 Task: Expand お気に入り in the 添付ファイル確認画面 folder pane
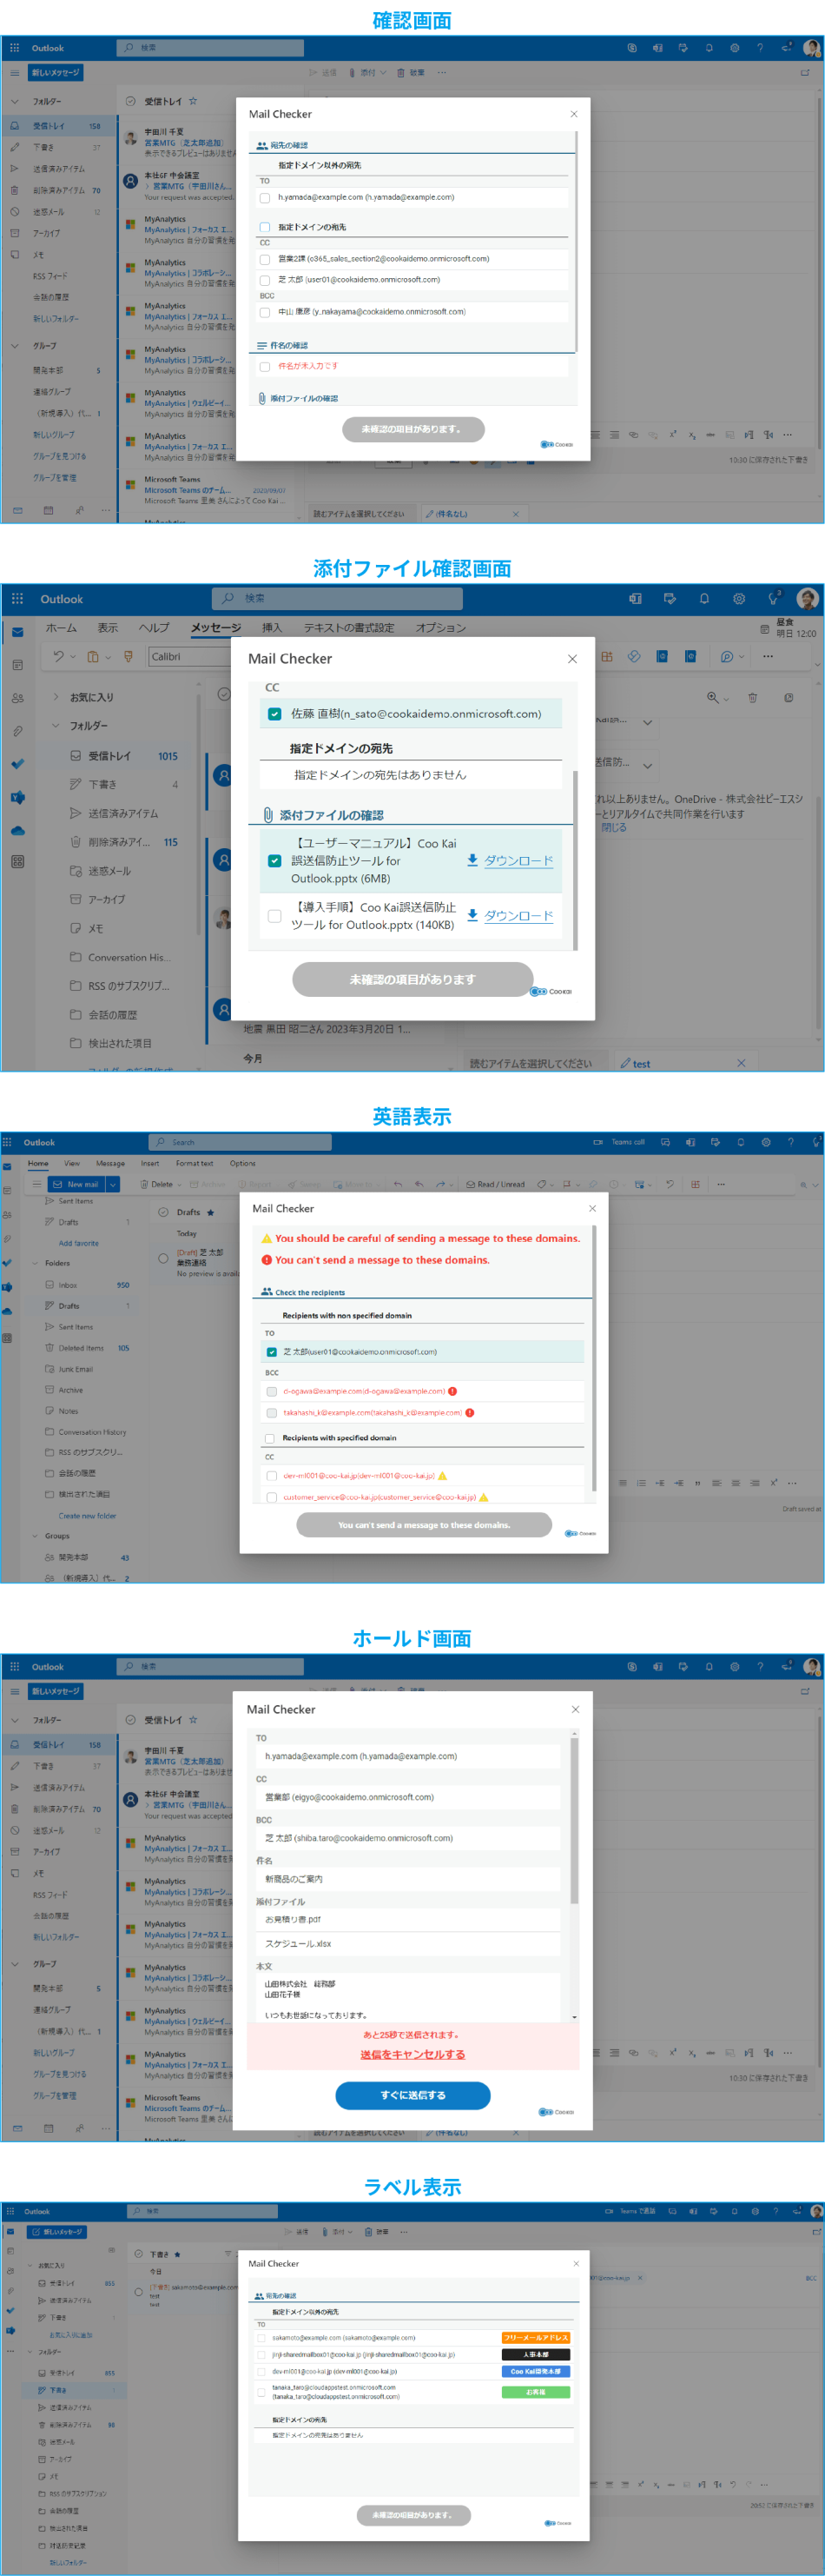(55, 697)
